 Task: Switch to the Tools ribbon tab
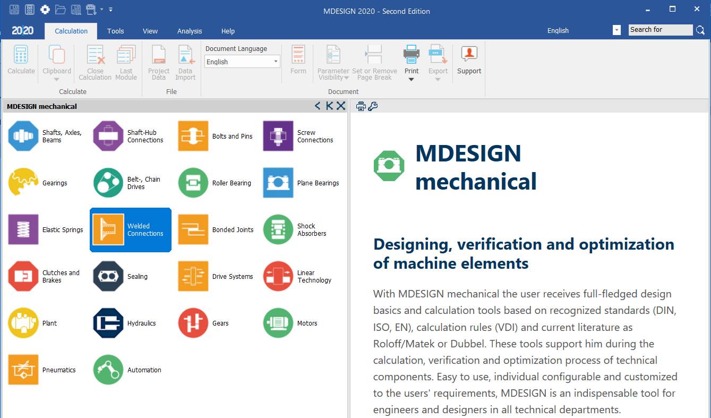(x=115, y=31)
